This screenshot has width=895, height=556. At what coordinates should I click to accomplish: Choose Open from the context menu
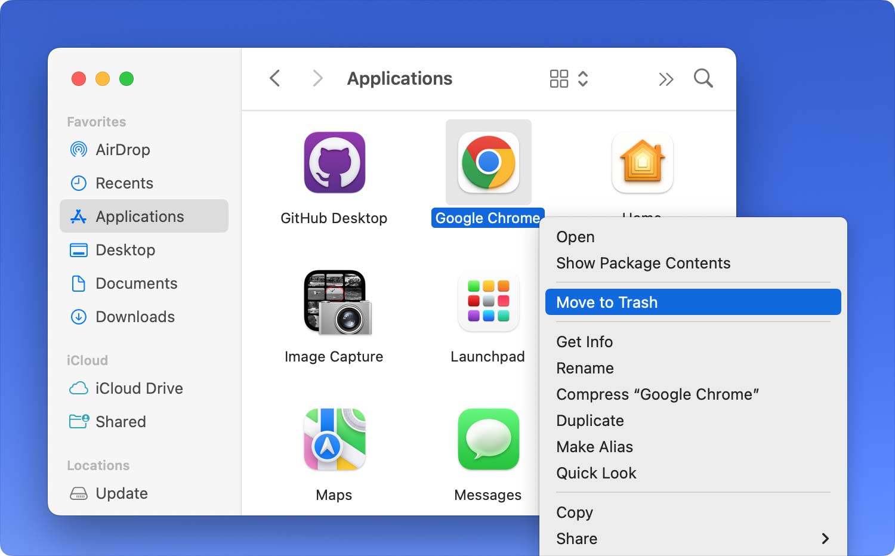point(693,237)
